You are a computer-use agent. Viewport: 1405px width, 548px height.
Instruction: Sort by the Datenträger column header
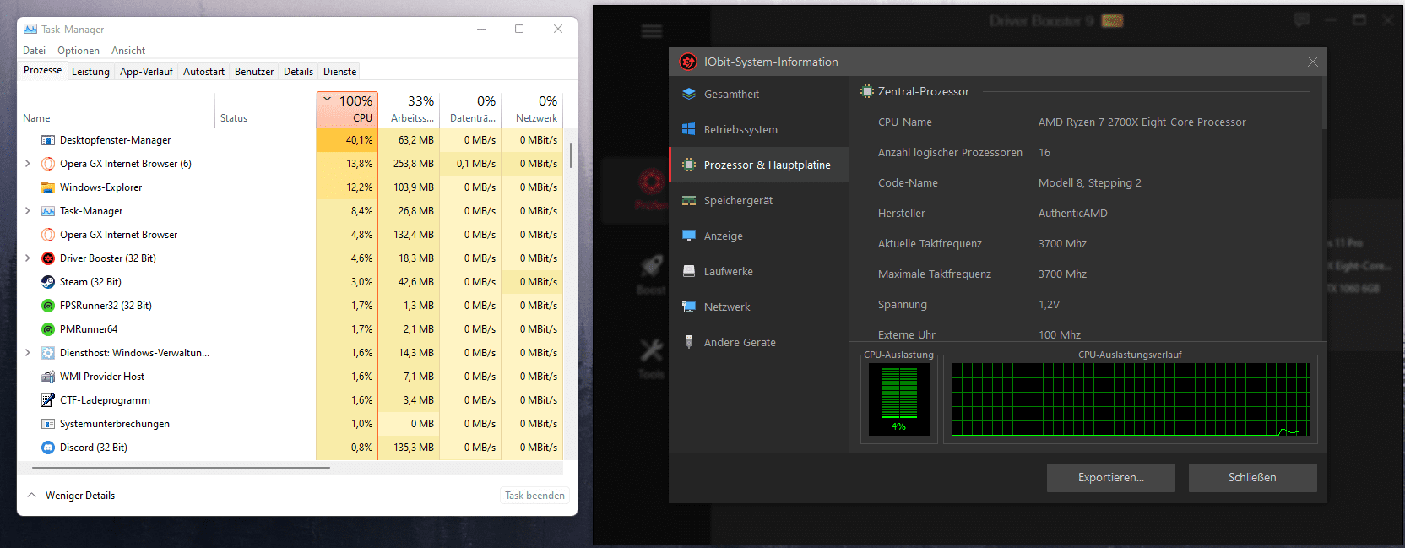click(470, 110)
